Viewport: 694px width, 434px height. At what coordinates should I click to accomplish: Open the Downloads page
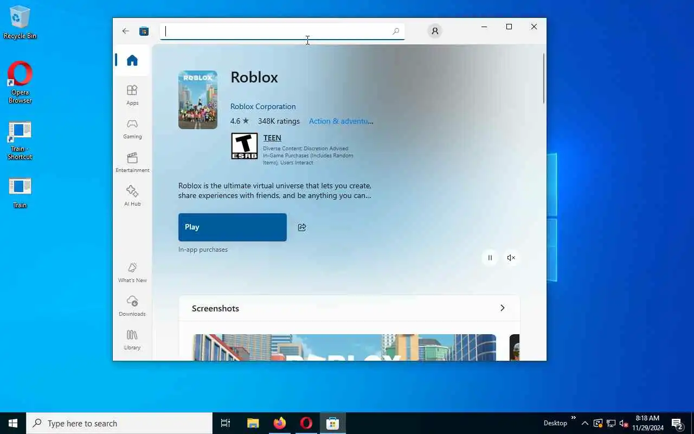coord(132,306)
